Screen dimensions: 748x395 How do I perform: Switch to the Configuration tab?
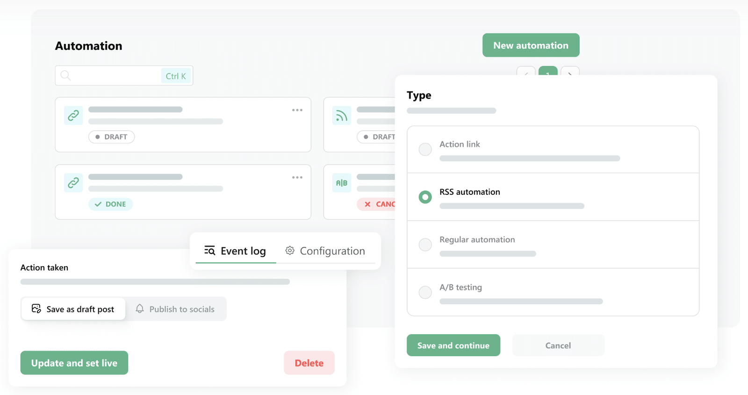[x=325, y=251]
